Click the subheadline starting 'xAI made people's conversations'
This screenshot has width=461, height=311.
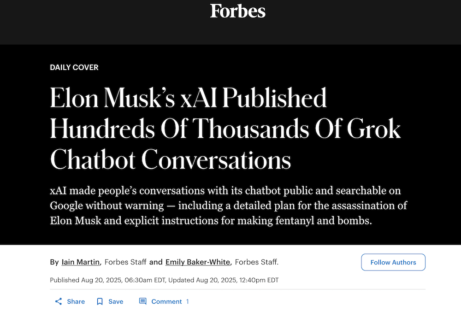[x=228, y=205]
